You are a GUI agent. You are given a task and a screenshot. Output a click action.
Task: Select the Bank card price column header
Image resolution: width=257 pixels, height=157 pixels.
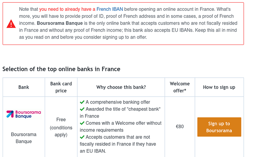click(61, 87)
